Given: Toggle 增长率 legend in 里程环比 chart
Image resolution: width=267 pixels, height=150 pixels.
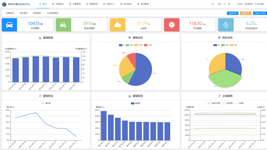Looking at the screenshot, I should point(46,103).
